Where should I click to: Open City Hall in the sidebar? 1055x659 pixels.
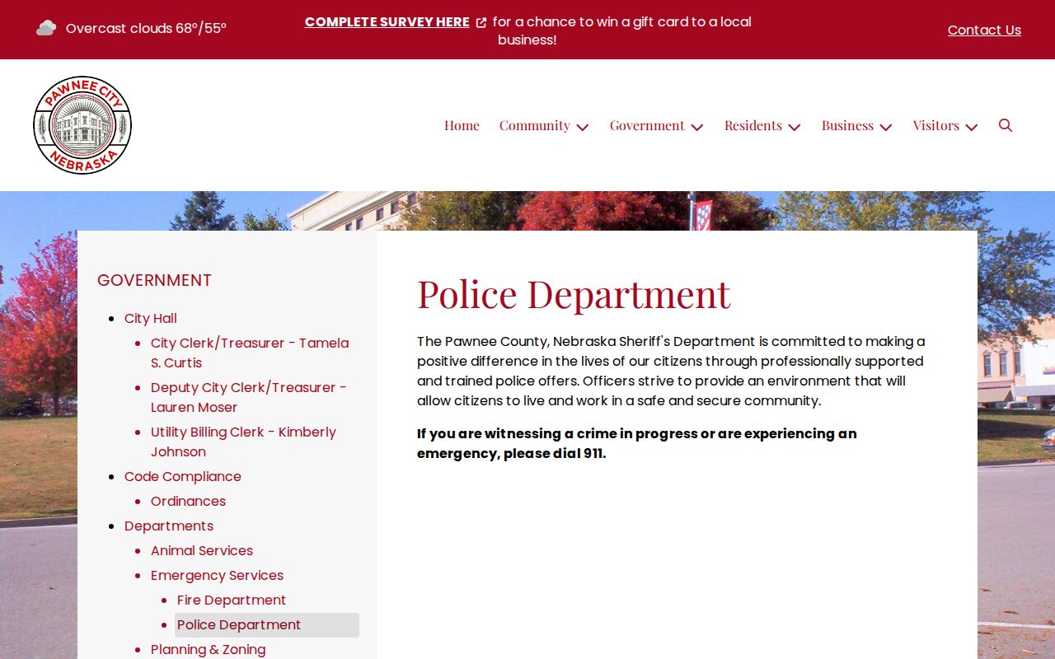(151, 318)
